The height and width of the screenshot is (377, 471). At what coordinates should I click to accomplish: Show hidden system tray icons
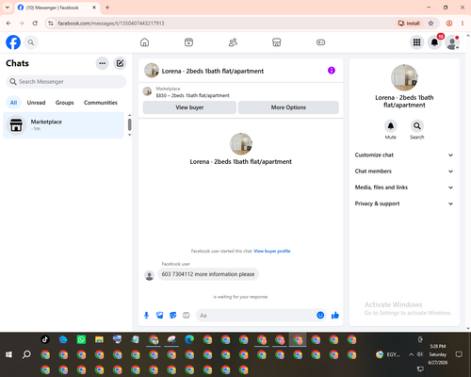pyautogui.click(x=411, y=354)
